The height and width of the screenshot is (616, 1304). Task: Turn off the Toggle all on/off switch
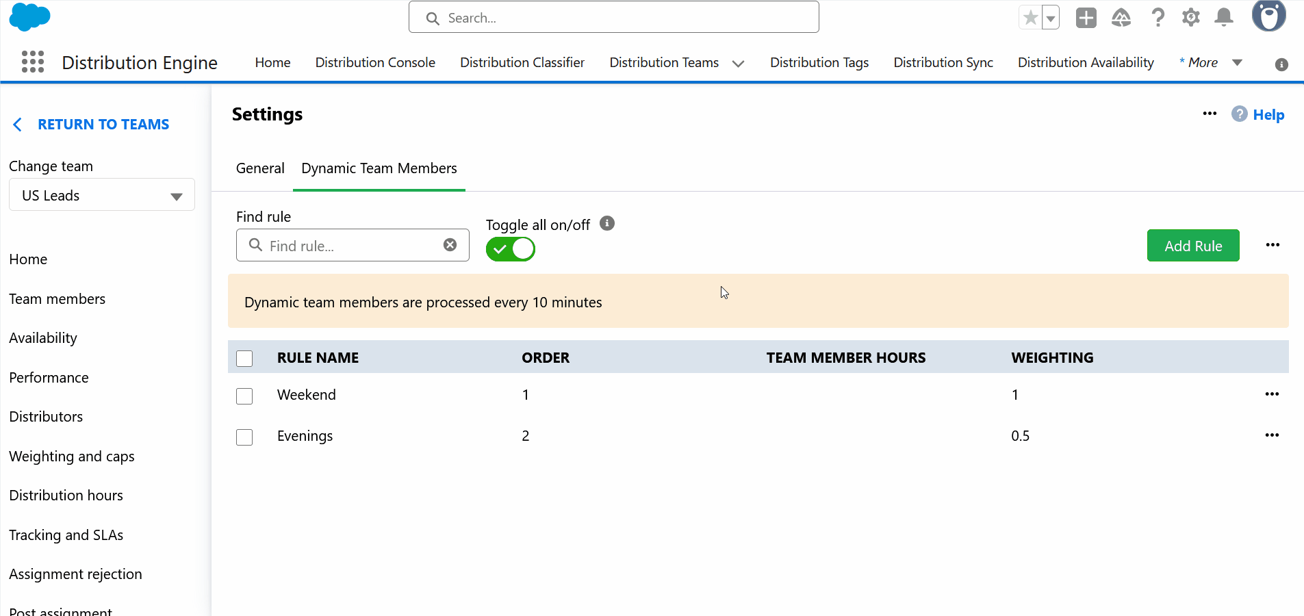pyautogui.click(x=511, y=249)
